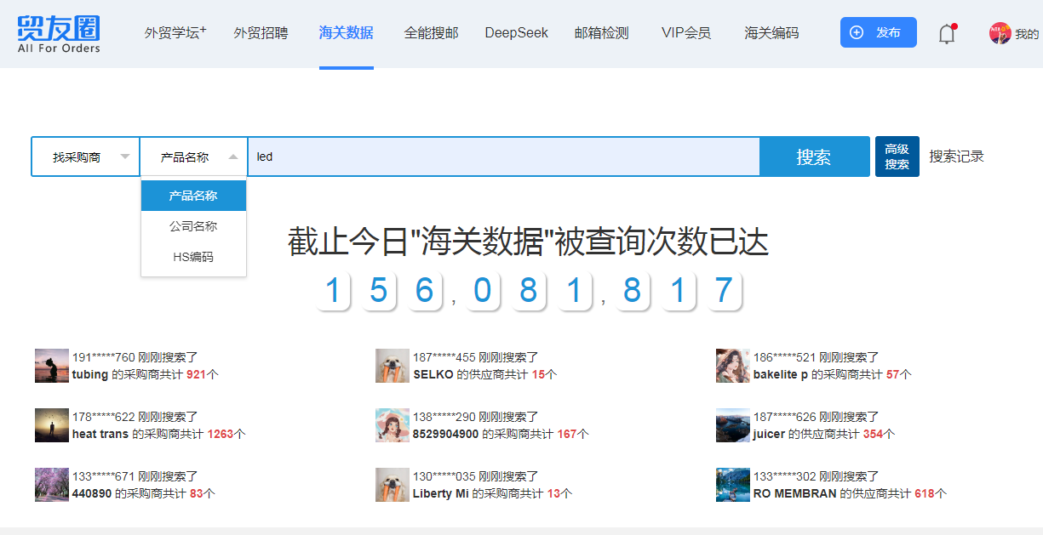Screen dimensions: 1043x535
Task: Click avatar beside SELKO search entry
Action: pos(393,366)
